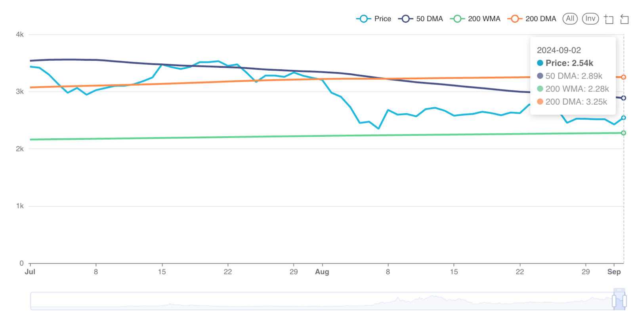Click the Jul x-axis label
Screen dimensions: 634x319
tap(30, 272)
